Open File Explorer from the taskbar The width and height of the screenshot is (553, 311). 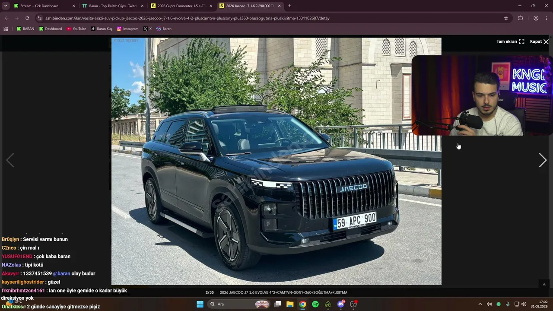[x=290, y=304]
